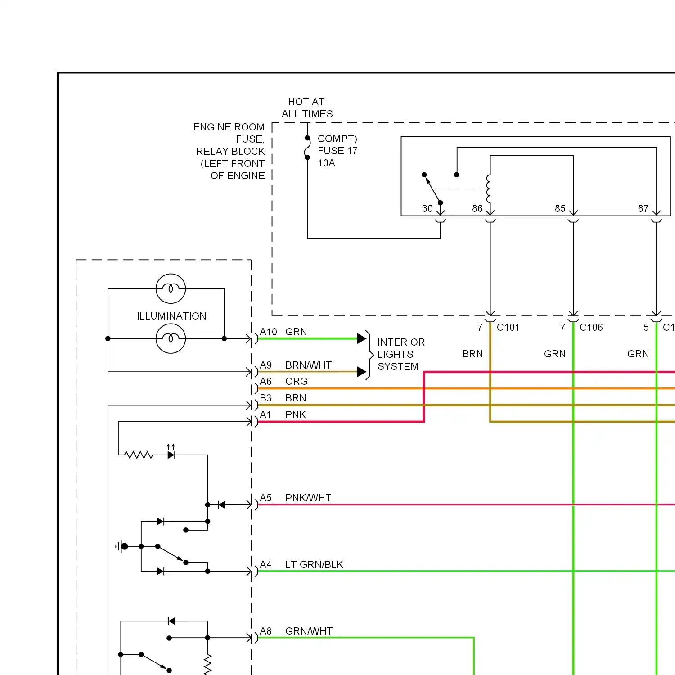Click the 'ENGINE ROOM' label text
Screen dimensions: 675x675
(x=229, y=127)
